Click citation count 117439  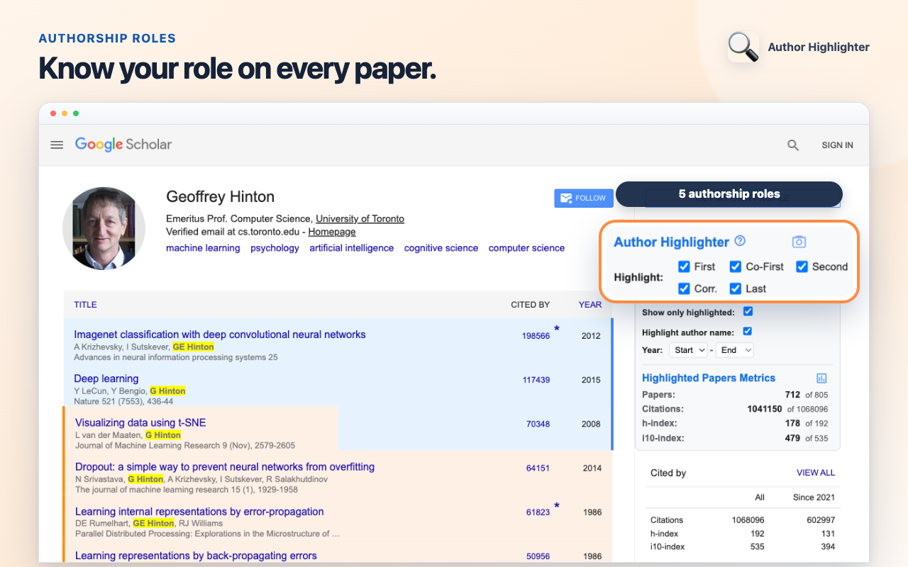[536, 380]
